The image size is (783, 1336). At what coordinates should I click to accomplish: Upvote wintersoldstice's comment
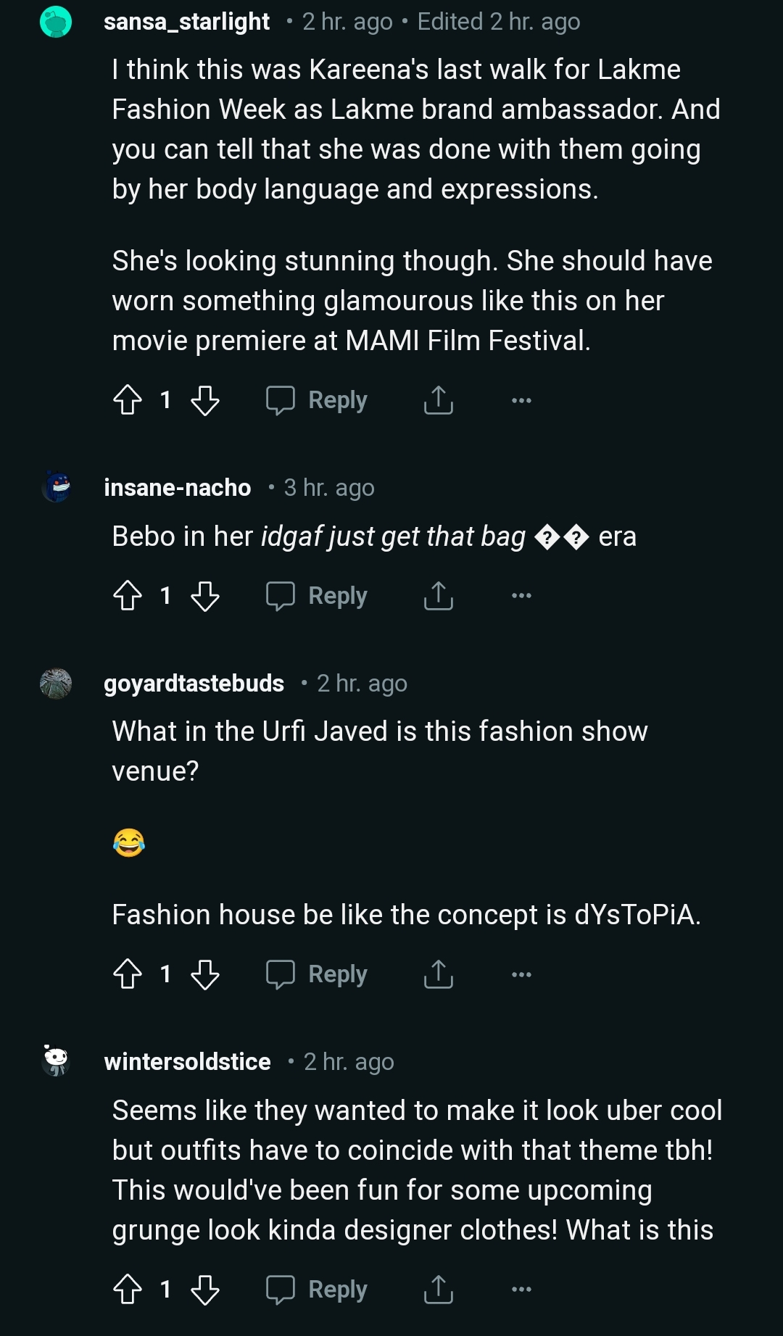pos(128,1290)
